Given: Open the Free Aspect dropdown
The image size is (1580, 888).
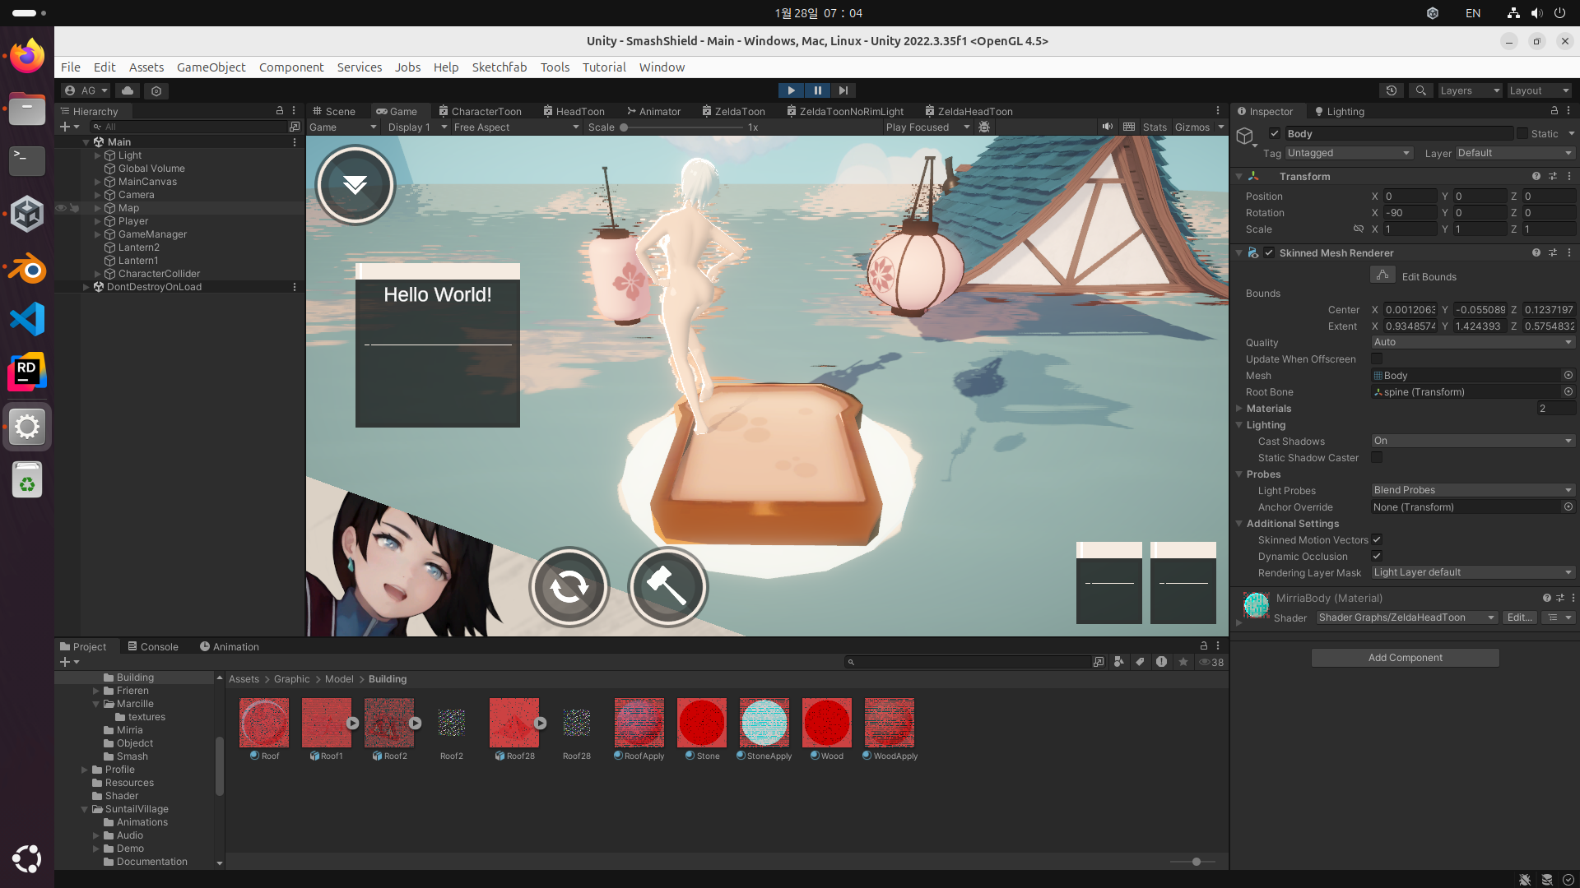Looking at the screenshot, I should click(x=516, y=127).
